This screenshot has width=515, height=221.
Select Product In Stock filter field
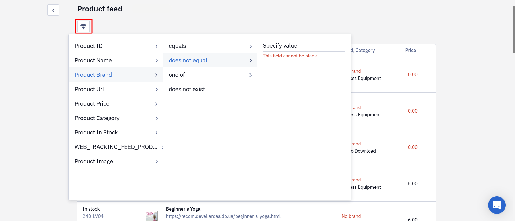[x=116, y=133]
